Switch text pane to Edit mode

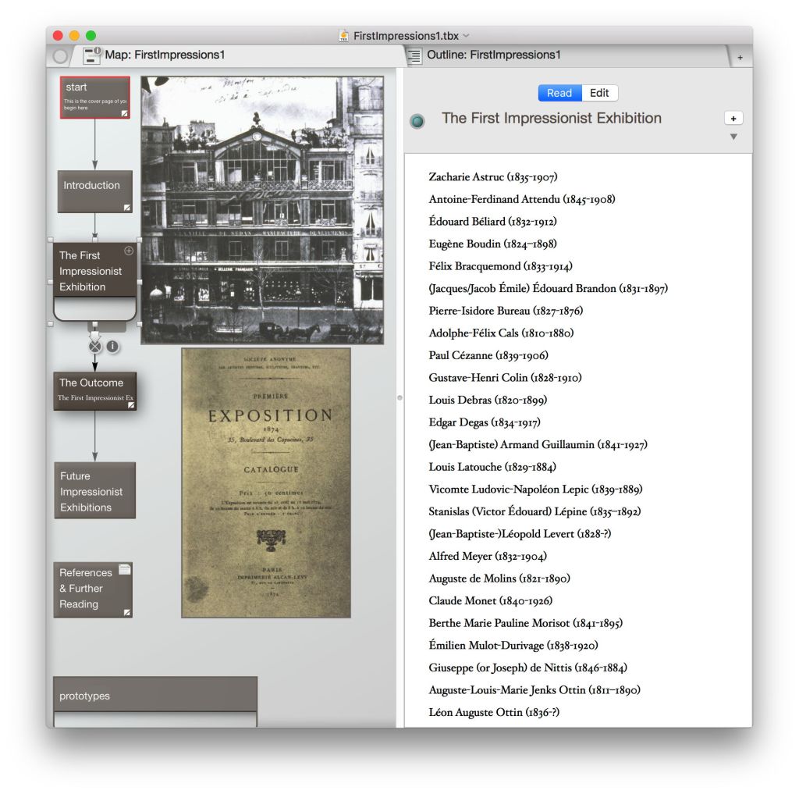click(x=599, y=93)
